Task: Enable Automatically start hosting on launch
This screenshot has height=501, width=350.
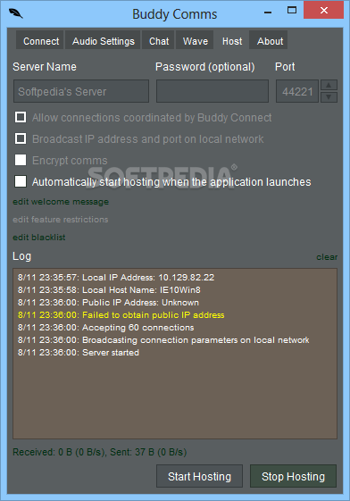Action: tap(21, 181)
